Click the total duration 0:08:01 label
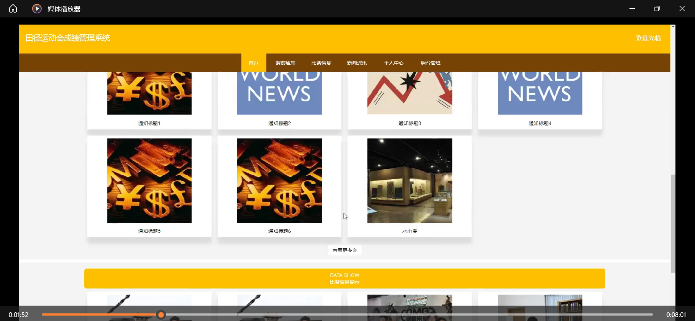695x321 pixels. pos(676,315)
